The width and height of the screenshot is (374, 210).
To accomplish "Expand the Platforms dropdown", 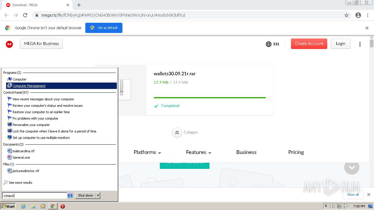I will click(x=147, y=152).
